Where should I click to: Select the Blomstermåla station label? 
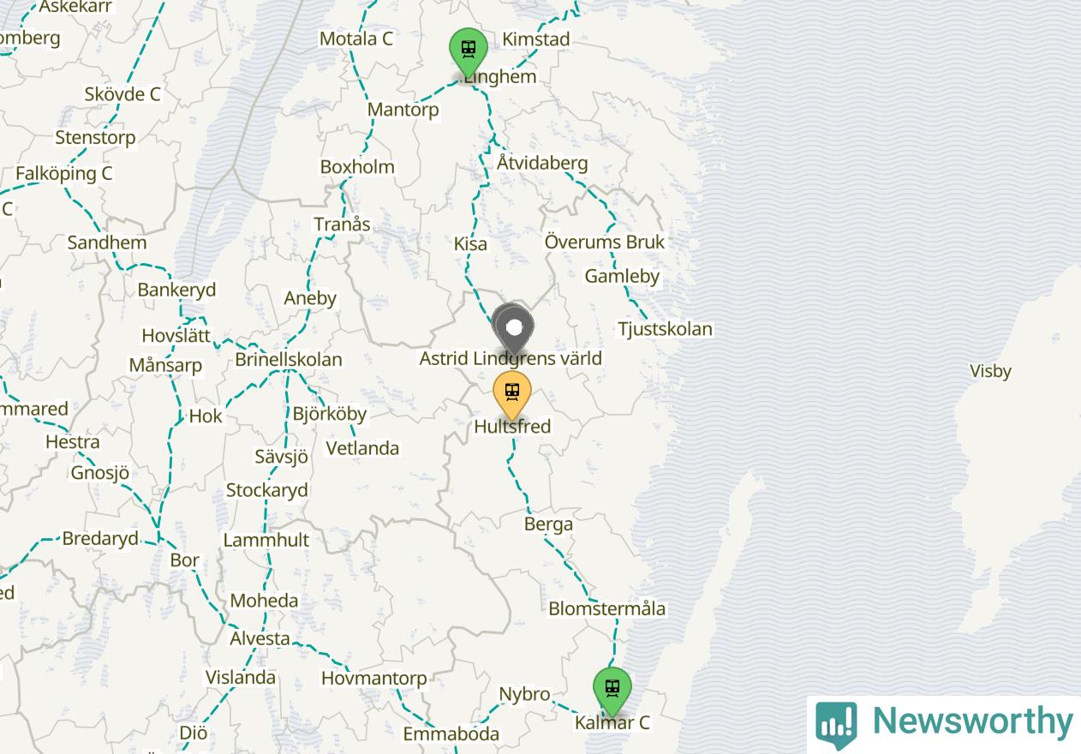pyautogui.click(x=607, y=608)
